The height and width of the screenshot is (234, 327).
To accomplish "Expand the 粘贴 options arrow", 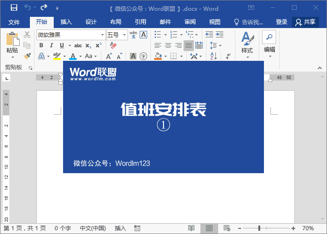I will [x=13, y=57].
